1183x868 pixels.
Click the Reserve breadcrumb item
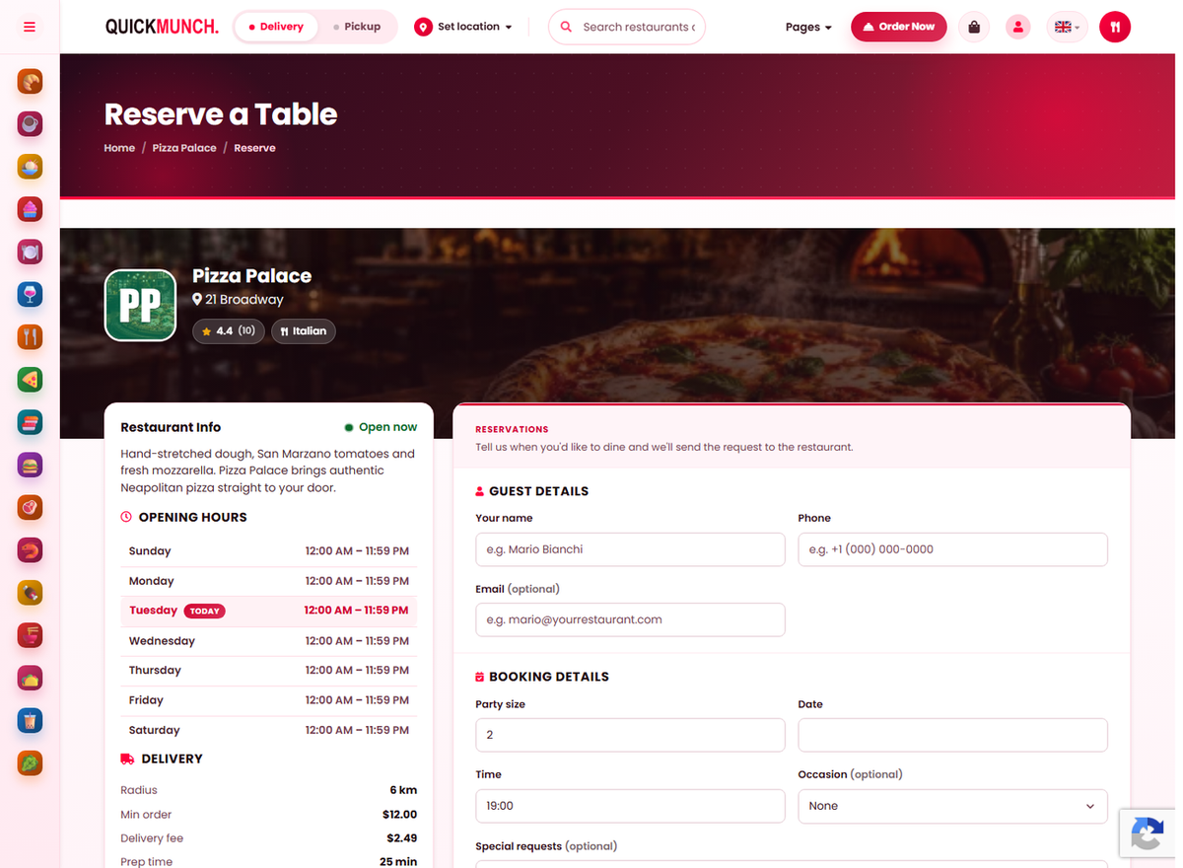(x=254, y=148)
